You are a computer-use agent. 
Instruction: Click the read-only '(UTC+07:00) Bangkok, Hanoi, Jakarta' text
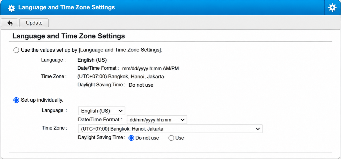121,77
